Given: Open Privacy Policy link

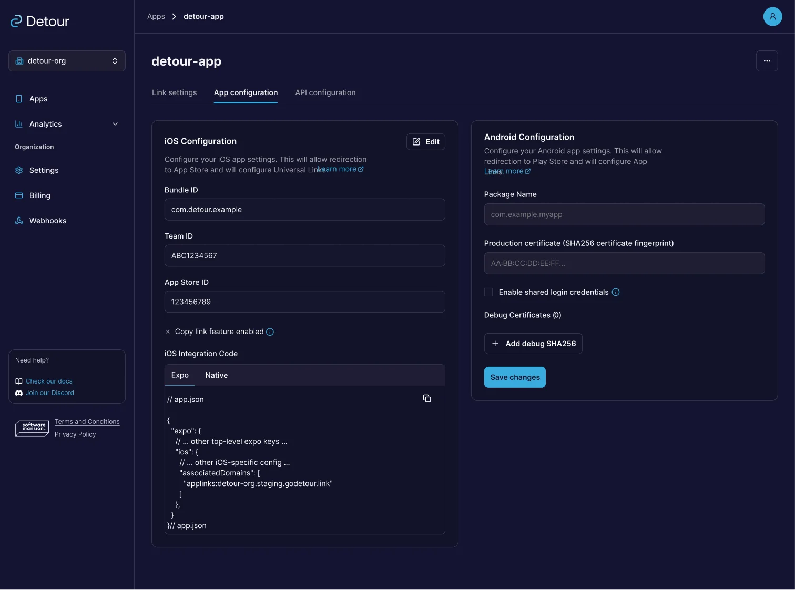Looking at the screenshot, I should point(75,434).
